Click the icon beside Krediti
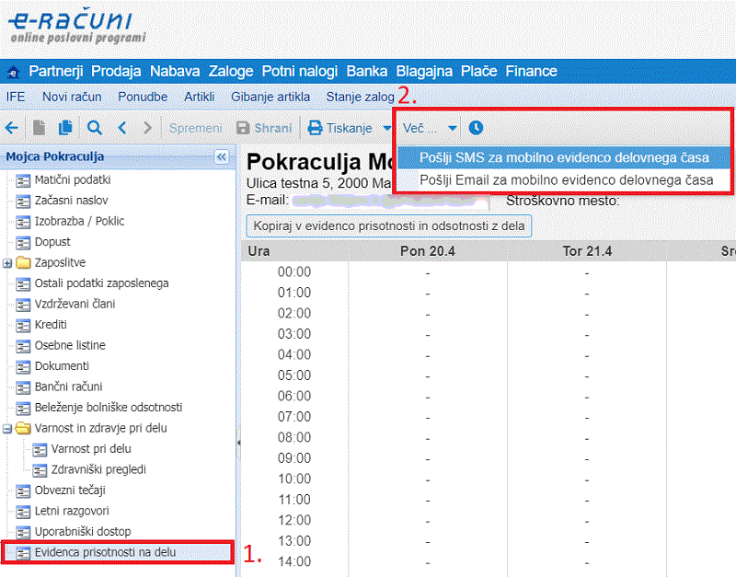This screenshot has height=577, width=736. point(23,325)
